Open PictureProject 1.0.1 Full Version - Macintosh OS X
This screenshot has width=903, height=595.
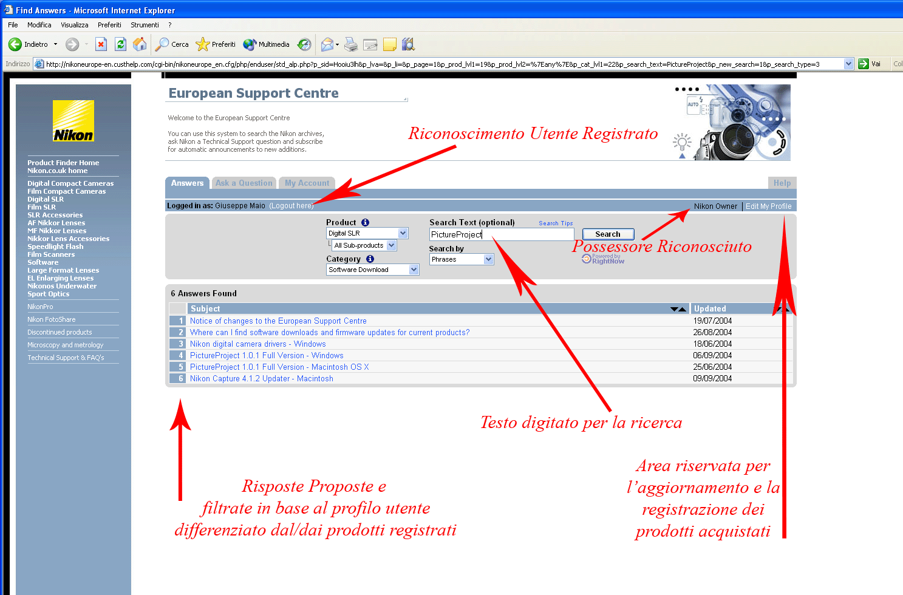click(x=279, y=367)
